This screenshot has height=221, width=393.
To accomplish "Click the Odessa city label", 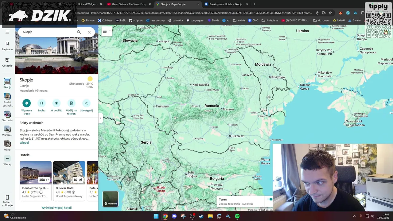I will point(305,87).
